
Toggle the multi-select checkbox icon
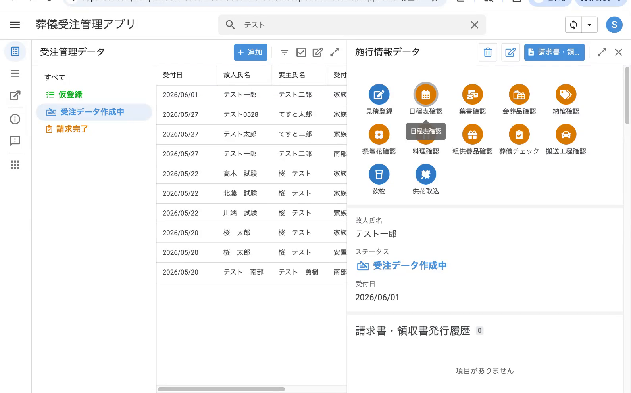pyautogui.click(x=301, y=52)
